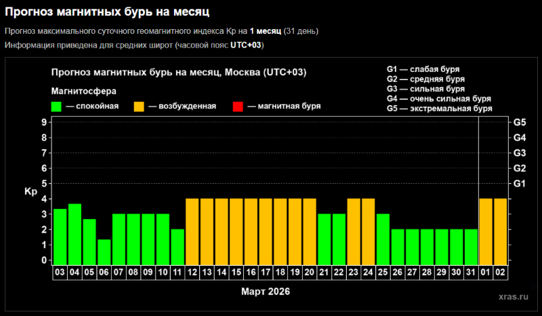Viewport: 542px width, 316px height.
Task: Click the Kp axis value '0'
Action: pyautogui.click(x=44, y=260)
